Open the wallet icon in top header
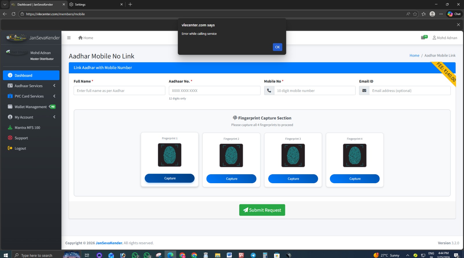The height and width of the screenshot is (258, 464). 424,38
